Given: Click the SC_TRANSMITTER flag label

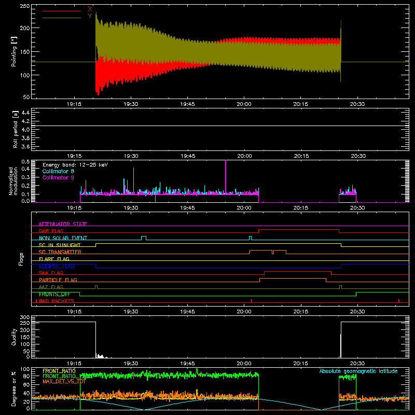Looking at the screenshot, I should [60, 252].
